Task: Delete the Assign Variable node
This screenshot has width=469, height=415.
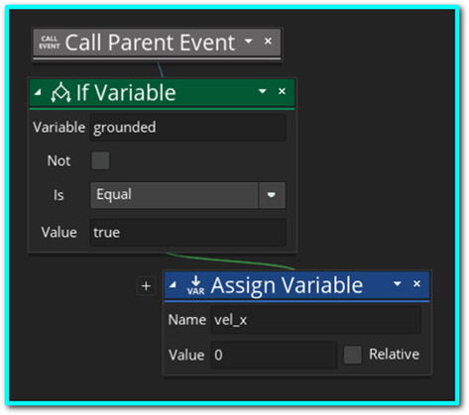Action: click(417, 283)
